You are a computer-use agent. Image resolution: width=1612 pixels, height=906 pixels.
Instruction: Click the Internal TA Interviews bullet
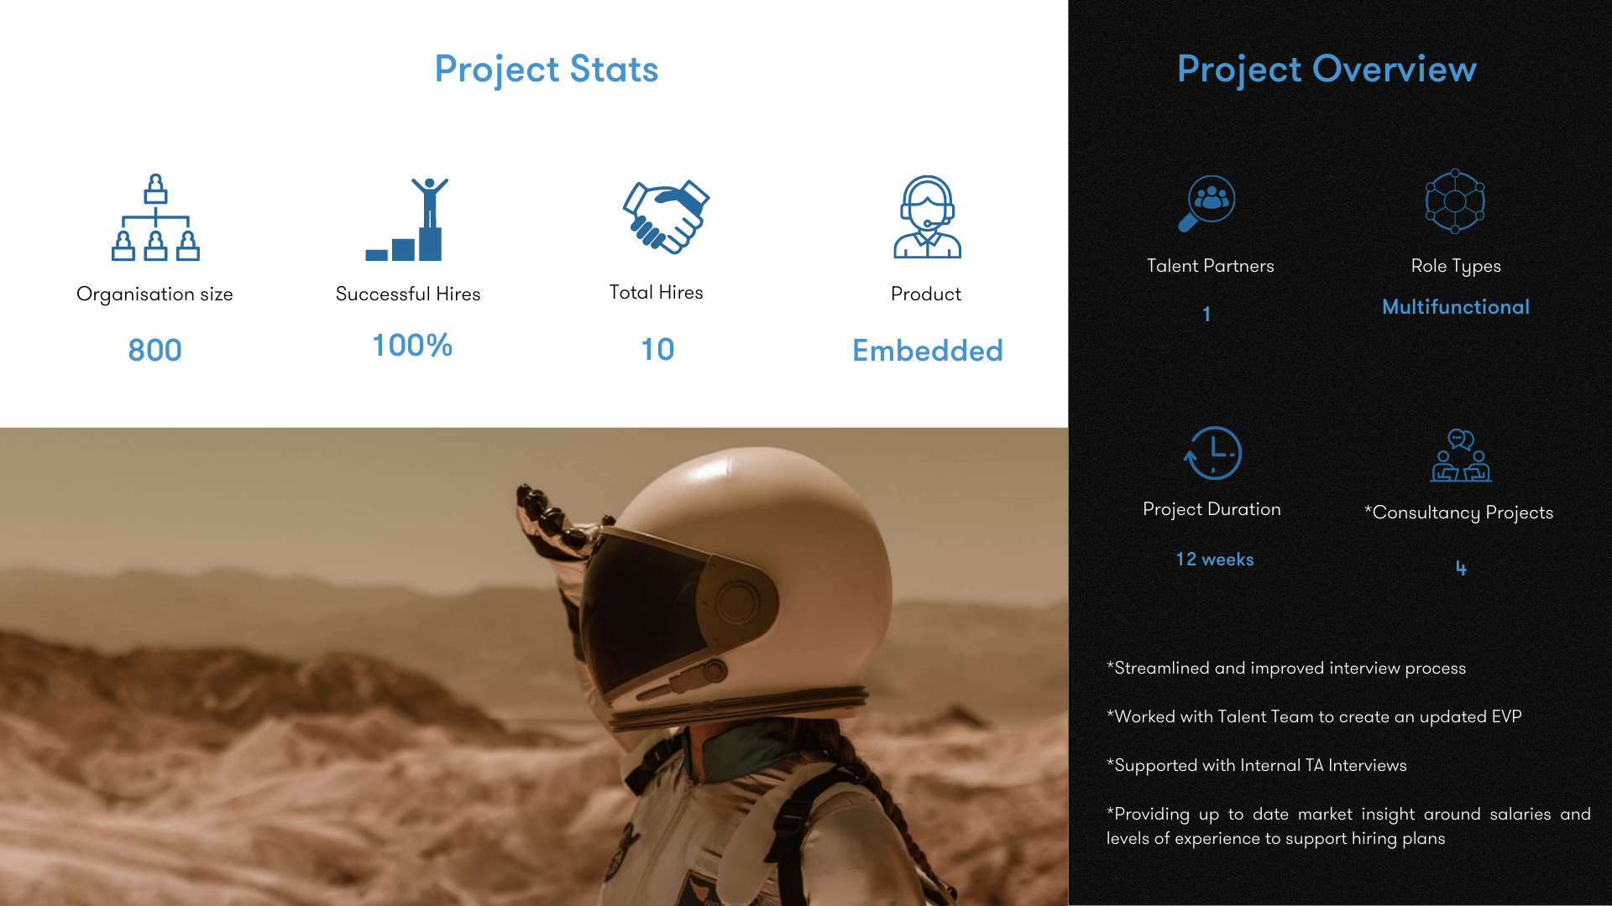click(x=1257, y=766)
